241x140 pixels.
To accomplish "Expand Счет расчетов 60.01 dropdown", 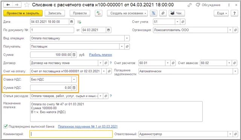I will coord(168,63).
